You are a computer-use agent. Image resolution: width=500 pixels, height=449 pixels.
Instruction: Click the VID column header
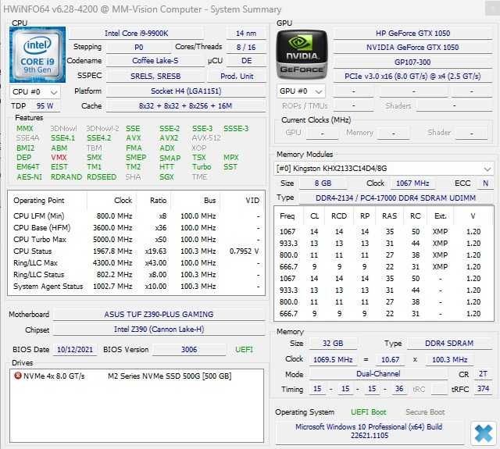coord(252,201)
